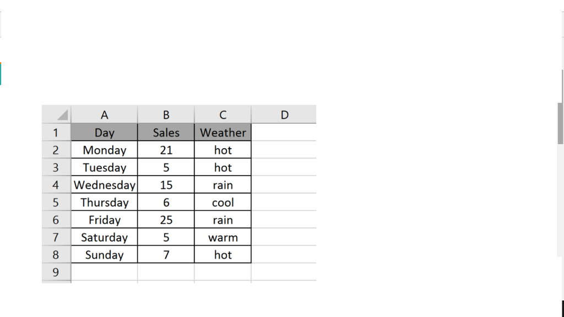Click the empty cell D2
The image size is (564, 317).
click(x=284, y=150)
